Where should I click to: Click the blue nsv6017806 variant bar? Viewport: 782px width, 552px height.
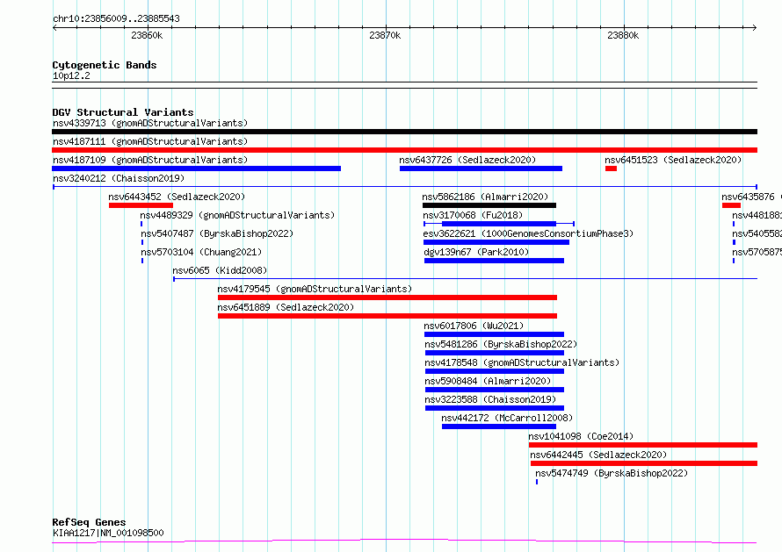(494, 334)
